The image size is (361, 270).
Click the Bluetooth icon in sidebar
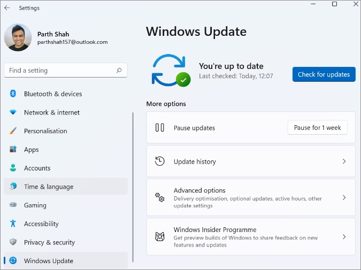13,94
